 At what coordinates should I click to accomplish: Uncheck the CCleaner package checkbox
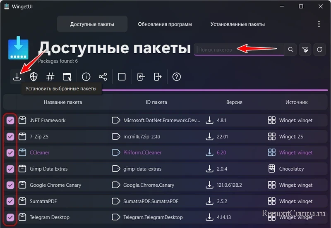[x=10, y=153]
